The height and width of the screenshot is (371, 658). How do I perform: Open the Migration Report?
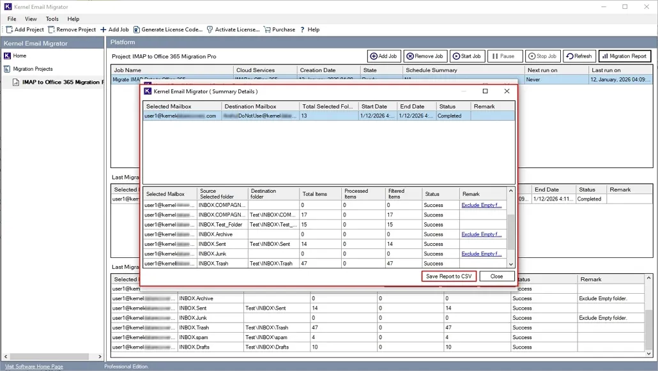[x=624, y=56]
